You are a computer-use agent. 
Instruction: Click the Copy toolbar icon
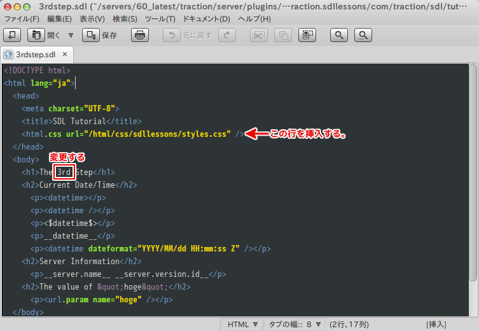(283, 35)
